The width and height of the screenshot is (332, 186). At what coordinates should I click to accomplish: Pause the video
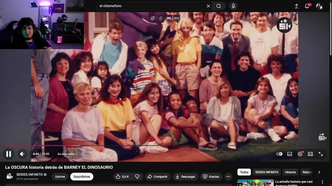pyautogui.click(x=9, y=154)
